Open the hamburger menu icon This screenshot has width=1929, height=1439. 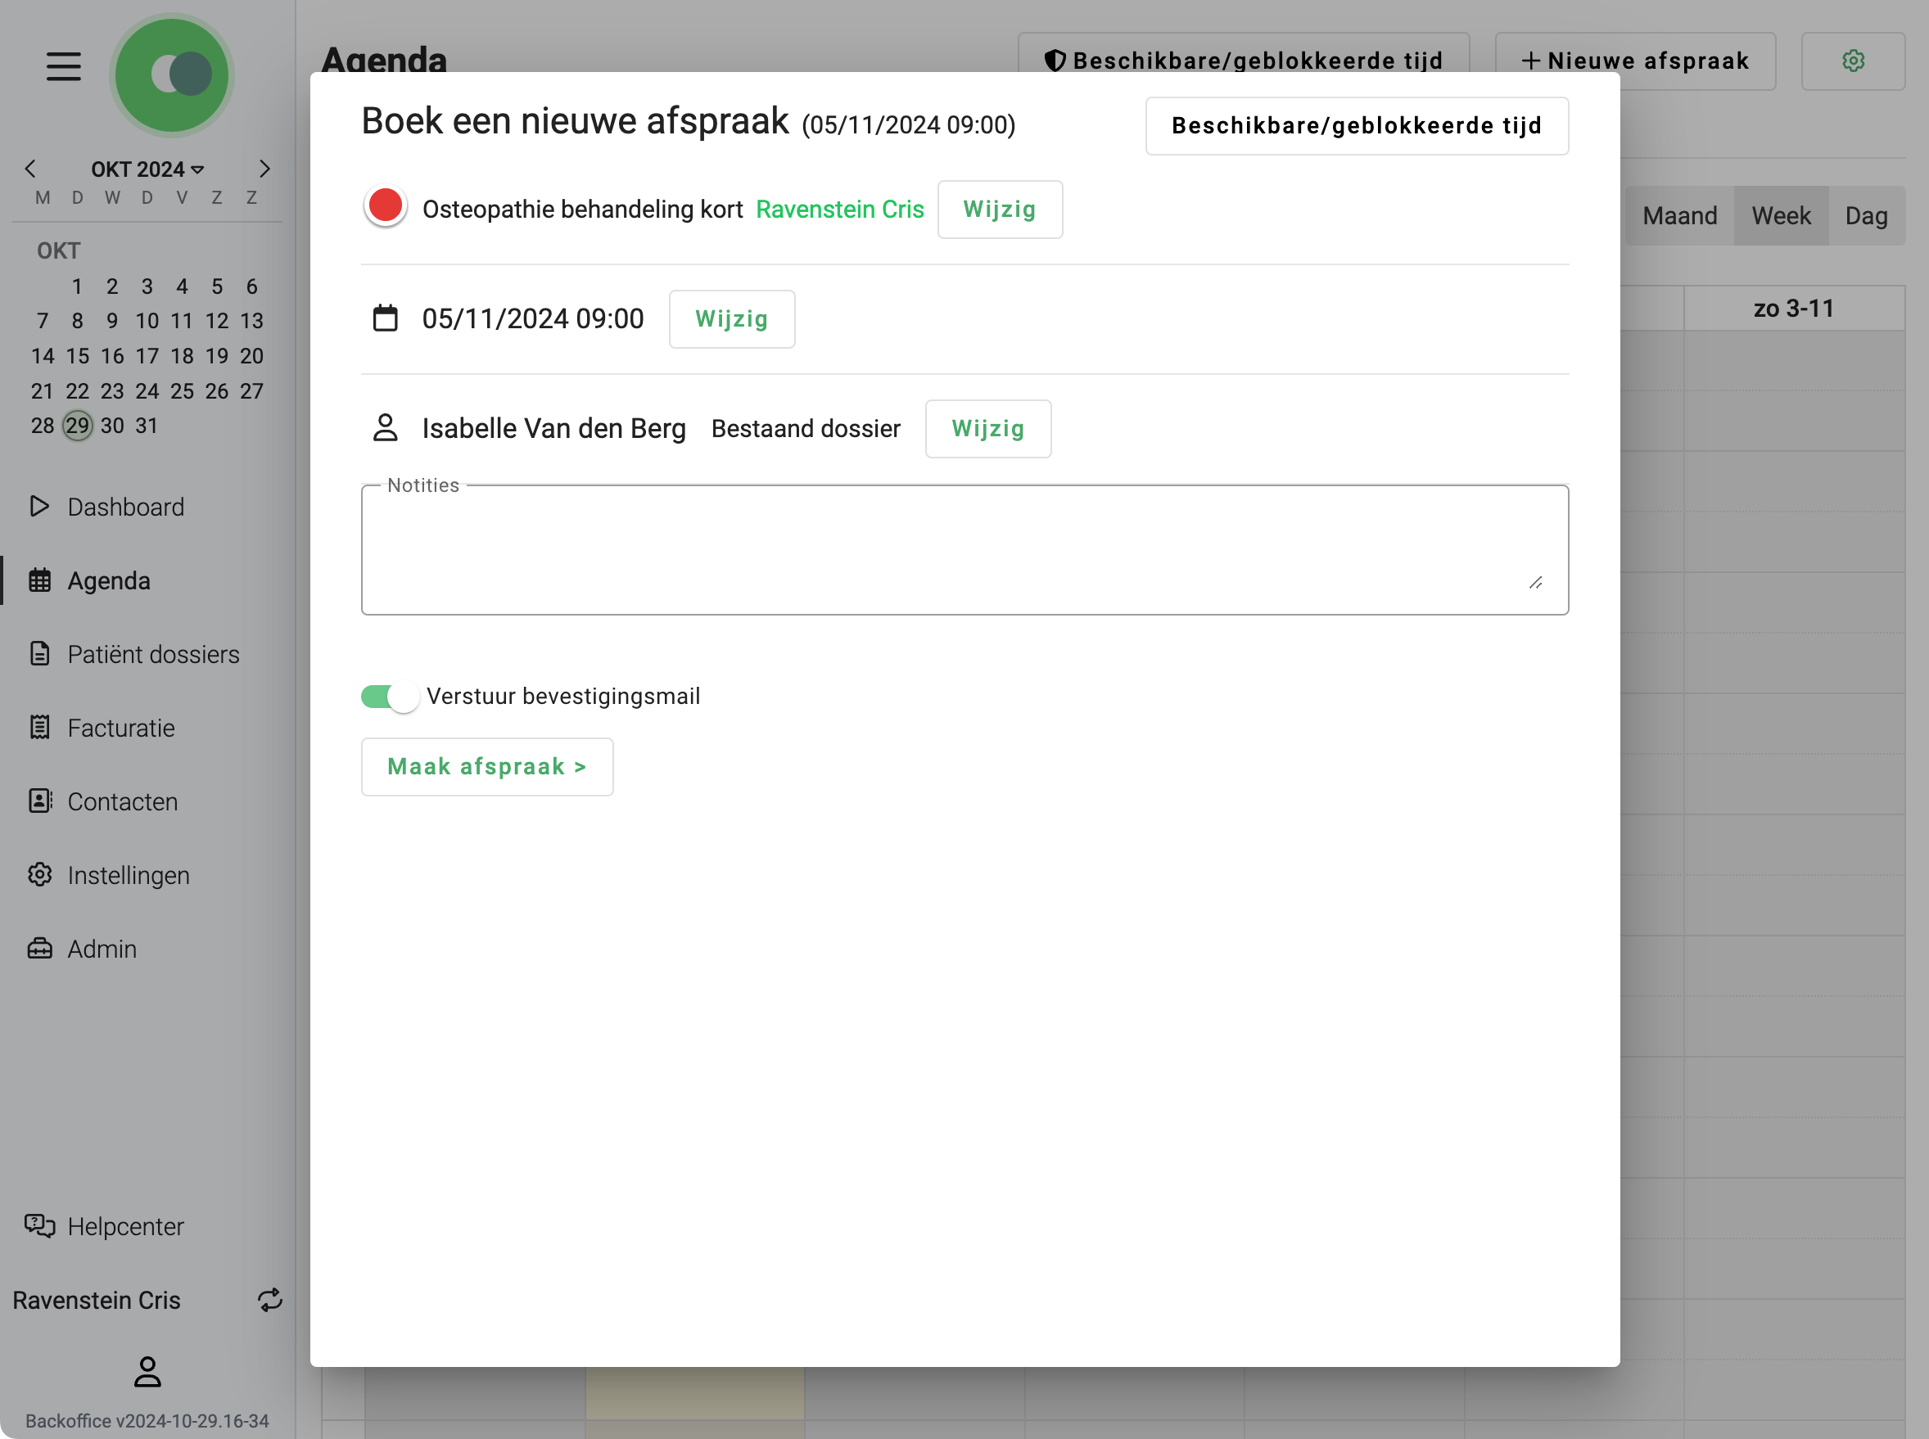pyautogui.click(x=64, y=66)
